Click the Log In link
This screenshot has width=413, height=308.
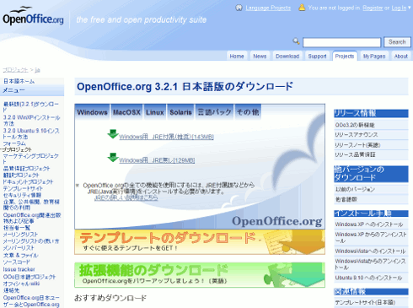pos(399,8)
